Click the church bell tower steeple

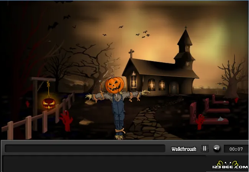(185, 47)
